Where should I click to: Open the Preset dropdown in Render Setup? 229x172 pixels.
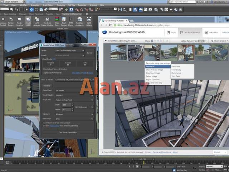70,56
